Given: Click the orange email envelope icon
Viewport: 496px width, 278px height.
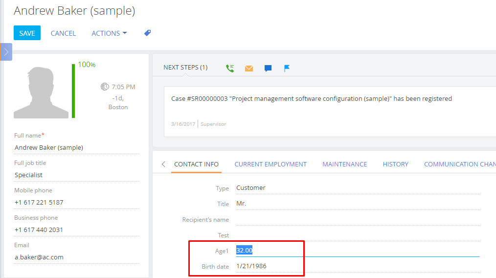Looking at the screenshot, I should click(x=249, y=69).
